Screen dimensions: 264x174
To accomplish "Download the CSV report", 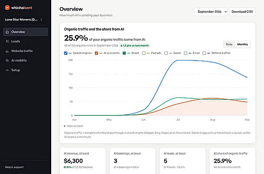I will pos(242,12).
